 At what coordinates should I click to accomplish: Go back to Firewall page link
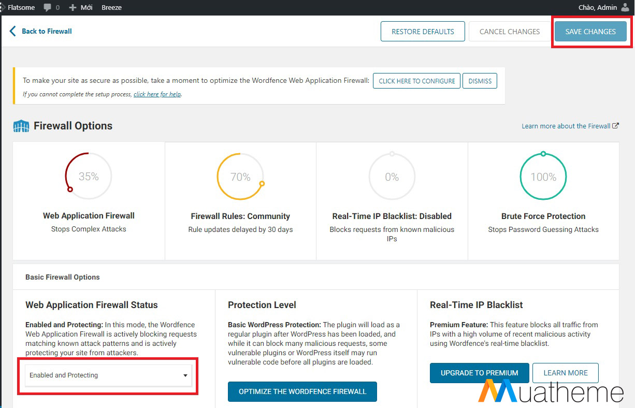pyautogui.click(x=47, y=31)
